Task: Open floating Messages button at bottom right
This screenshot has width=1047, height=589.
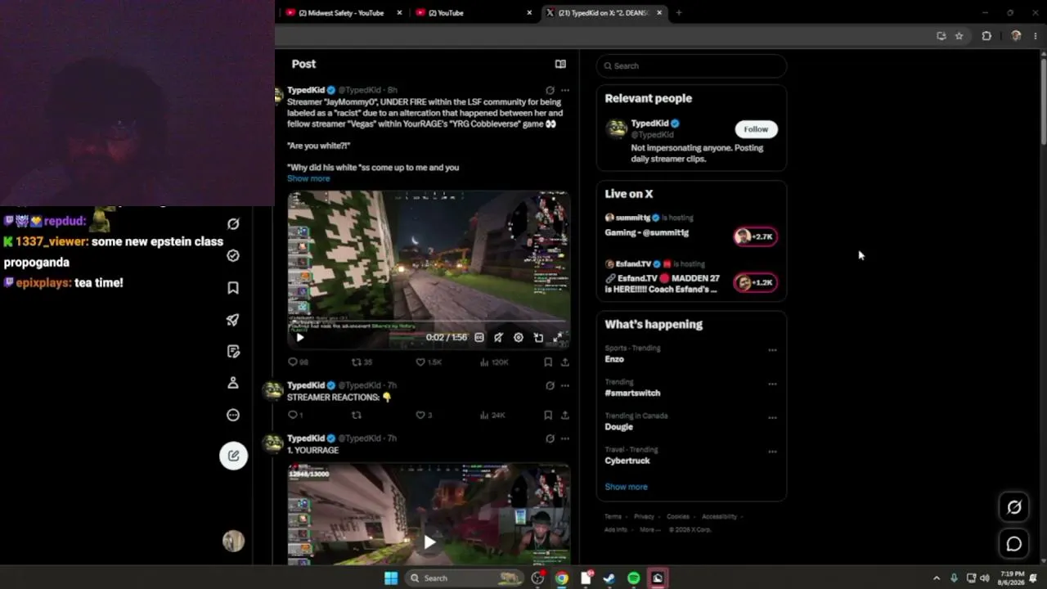Action: click(x=1014, y=544)
